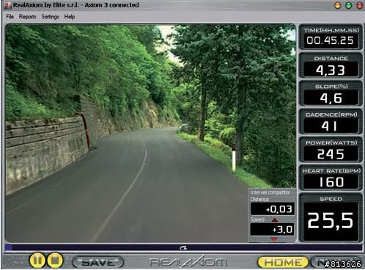The image size is (365, 270).
Task: Increase competitor speed with red up arrow
Action: click(x=275, y=220)
